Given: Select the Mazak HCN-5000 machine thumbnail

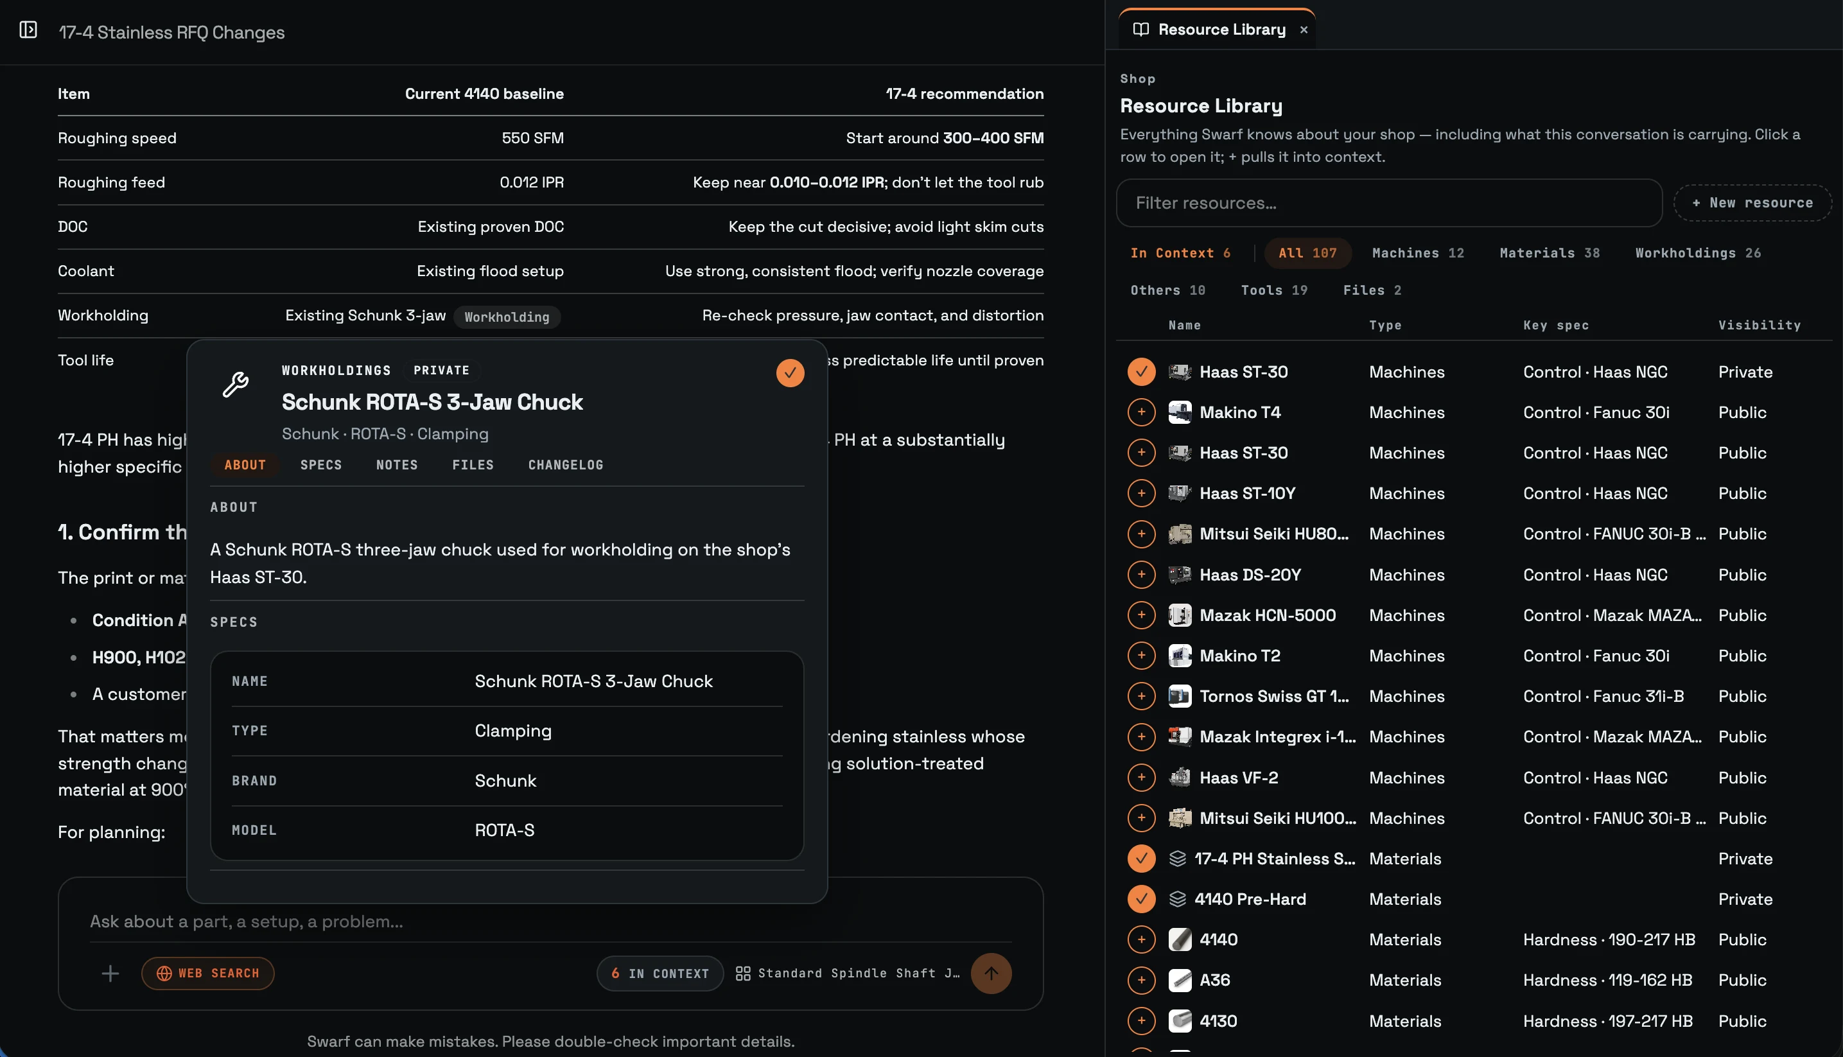Looking at the screenshot, I should click(1180, 616).
